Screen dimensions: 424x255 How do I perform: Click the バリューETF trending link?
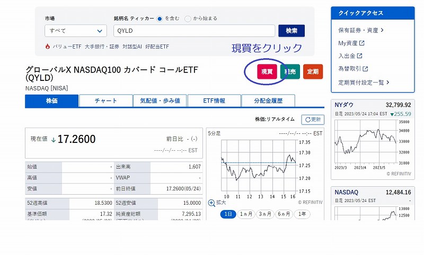click(x=67, y=47)
